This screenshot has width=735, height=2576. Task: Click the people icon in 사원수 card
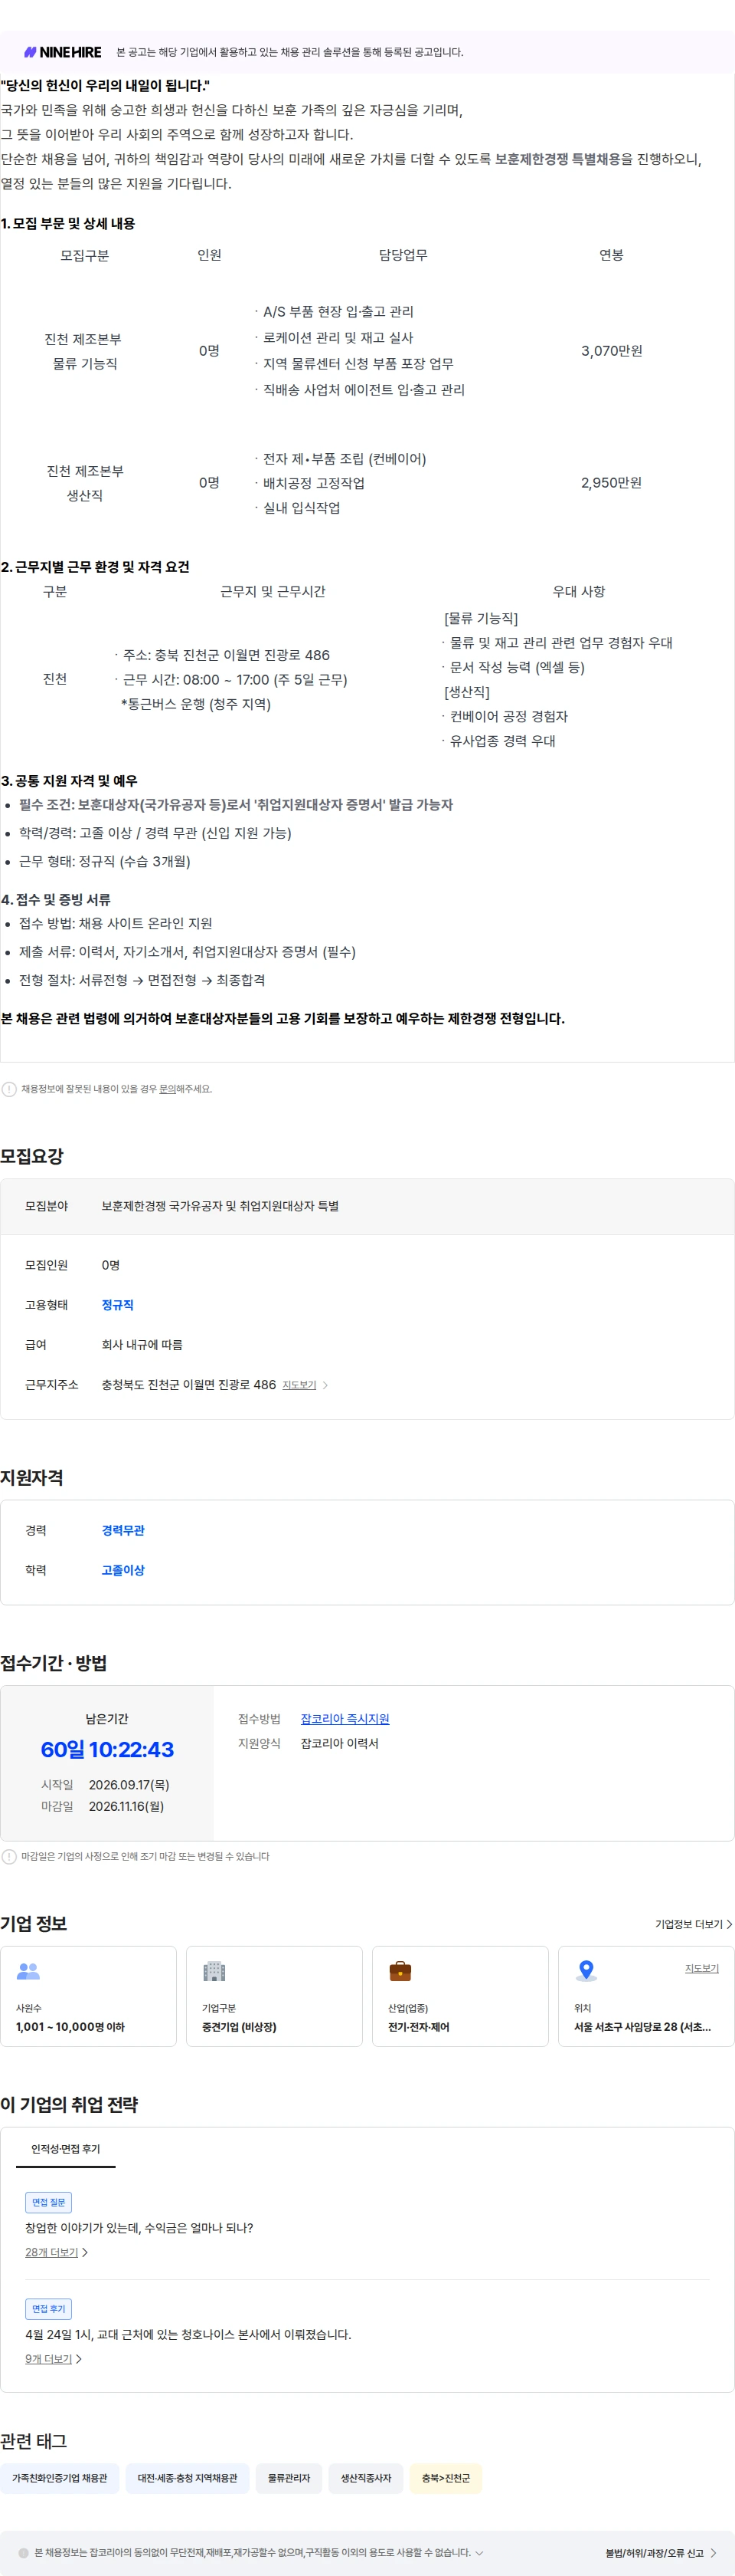(28, 1971)
